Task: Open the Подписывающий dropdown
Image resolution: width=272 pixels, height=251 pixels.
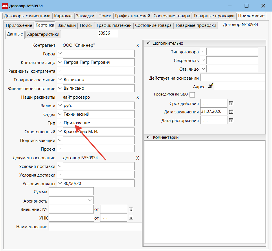Action: pos(60,140)
